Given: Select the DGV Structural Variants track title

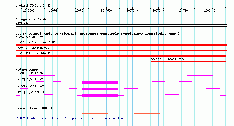Looking at the screenshot, I should click(97, 34).
